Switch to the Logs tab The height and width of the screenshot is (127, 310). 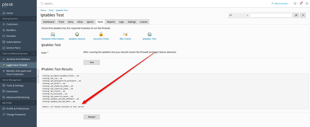121,22
